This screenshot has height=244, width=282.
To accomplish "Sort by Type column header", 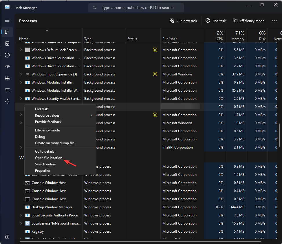I will point(104,35).
